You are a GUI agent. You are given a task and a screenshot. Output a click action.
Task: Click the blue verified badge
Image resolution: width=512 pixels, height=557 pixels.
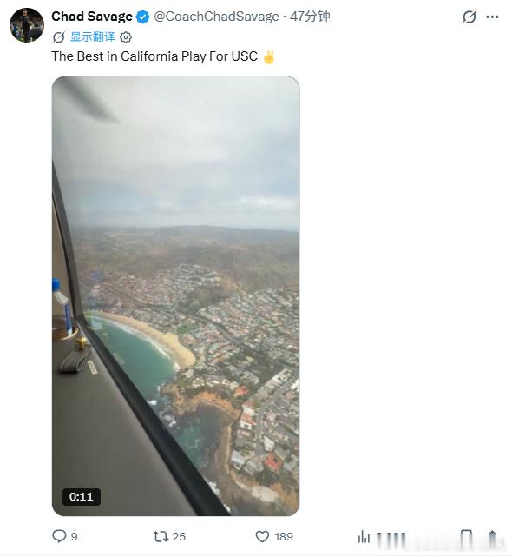(x=142, y=17)
